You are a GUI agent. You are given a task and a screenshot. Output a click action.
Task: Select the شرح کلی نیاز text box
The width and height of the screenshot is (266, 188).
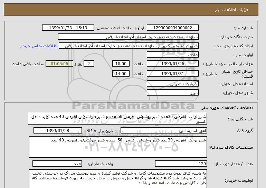point(117,119)
